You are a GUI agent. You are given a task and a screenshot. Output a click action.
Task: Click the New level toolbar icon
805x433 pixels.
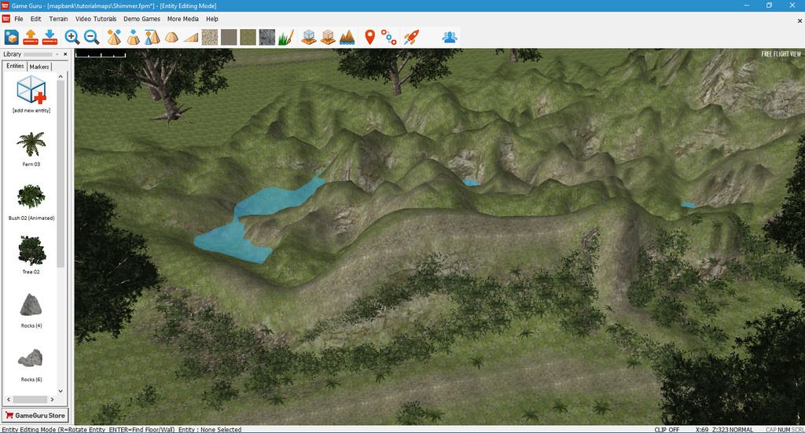pyautogui.click(x=12, y=37)
